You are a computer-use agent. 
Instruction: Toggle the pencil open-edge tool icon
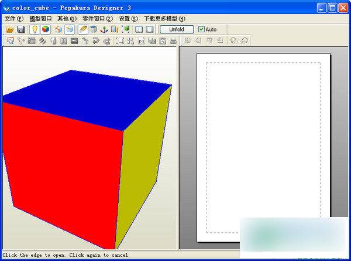(x=83, y=29)
